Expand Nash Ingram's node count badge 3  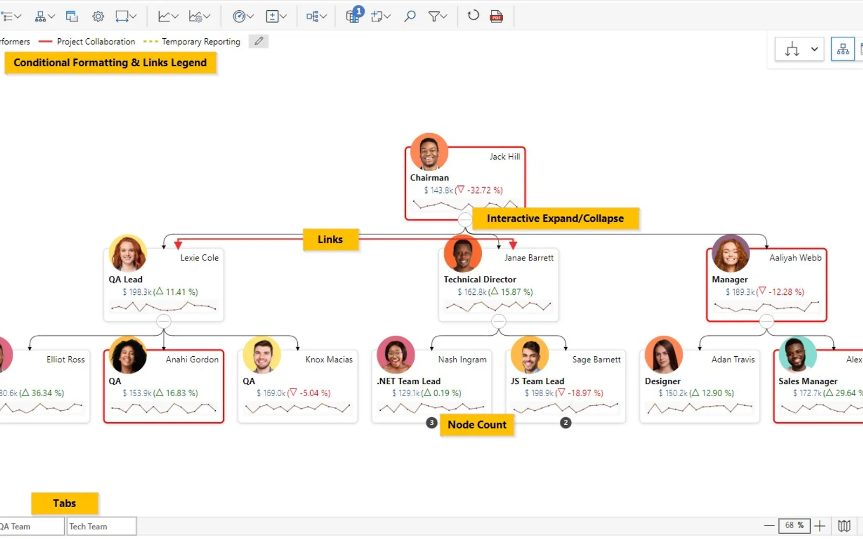[x=432, y=423]
